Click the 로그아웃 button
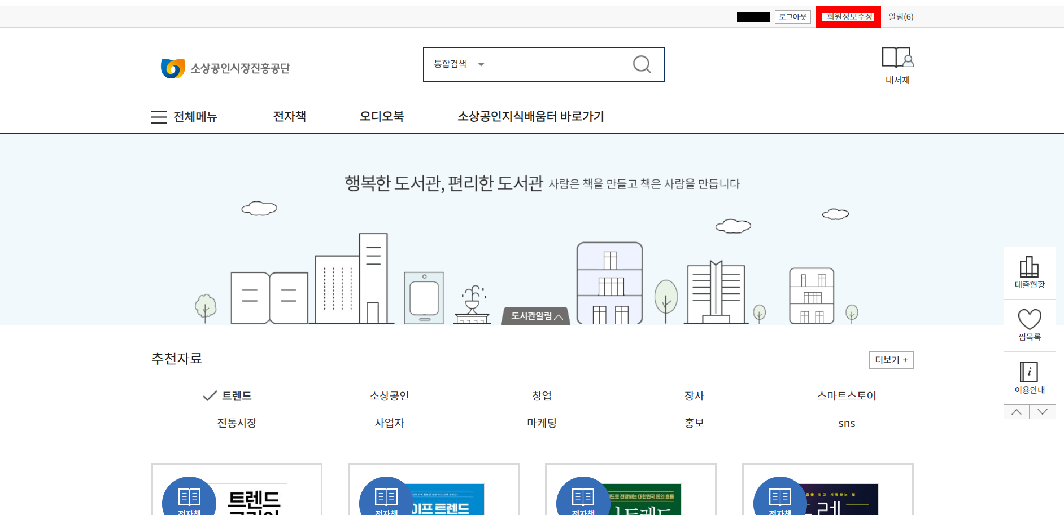The width and height of the screenshot is (1064, 515). 792,16
